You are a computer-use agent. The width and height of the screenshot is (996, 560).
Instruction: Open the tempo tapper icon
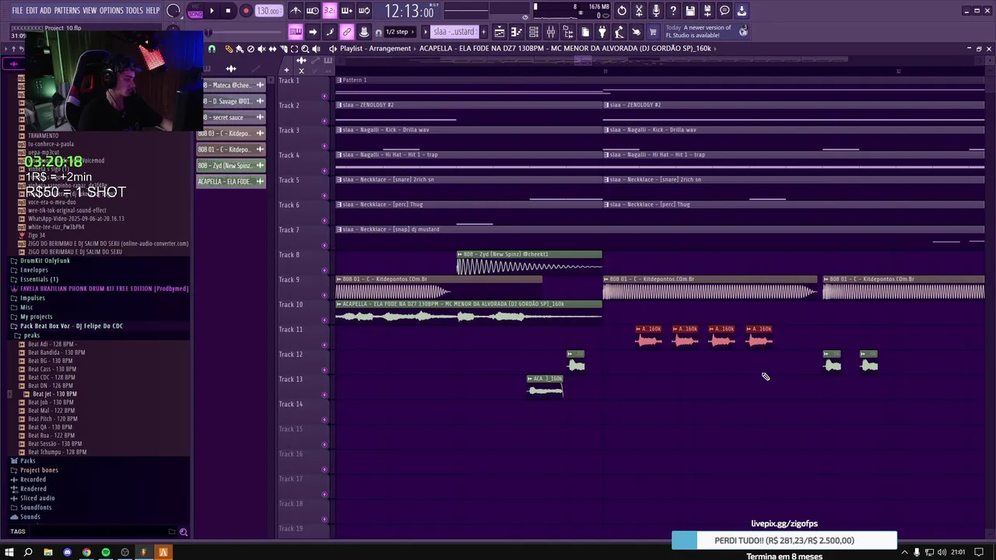tap(619, 32)
